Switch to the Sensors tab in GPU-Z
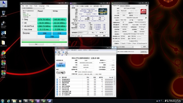Screen dimensions: 183x103 [x=122, y=6]
